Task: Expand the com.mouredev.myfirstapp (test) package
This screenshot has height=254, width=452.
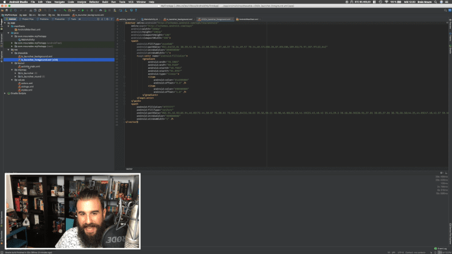Action: [12, 46]
